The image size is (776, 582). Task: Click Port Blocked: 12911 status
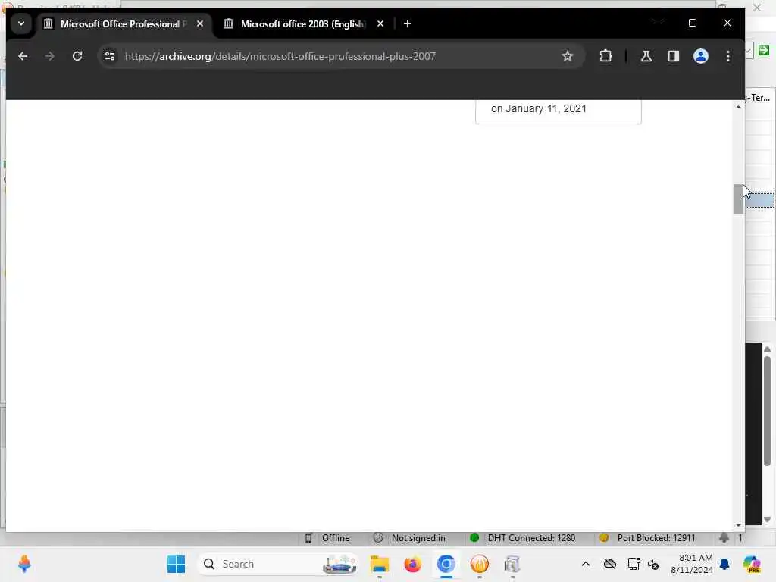(x=656, y=538)
